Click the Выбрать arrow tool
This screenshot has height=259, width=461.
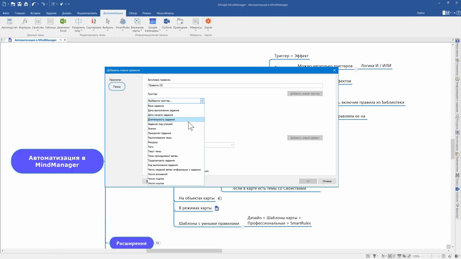pos(108,22)
